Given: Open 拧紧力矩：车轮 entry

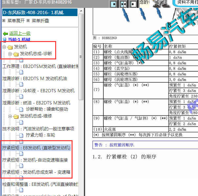Looking at the screenshot, I should pyautogui.click(x=40, y=135).
